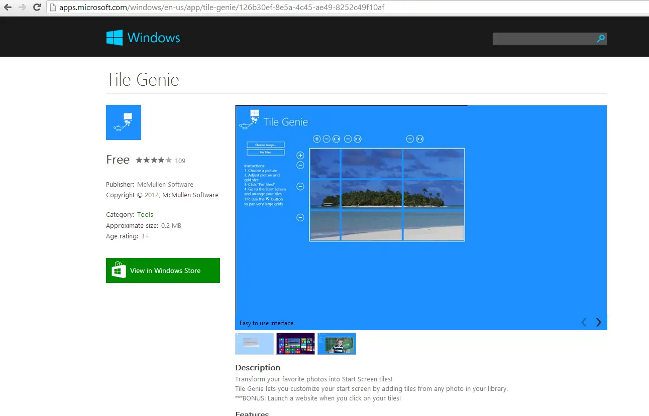Screen dimensions: 649x416
Task: Click the Copyright © 2012 line
Action: 162,195
